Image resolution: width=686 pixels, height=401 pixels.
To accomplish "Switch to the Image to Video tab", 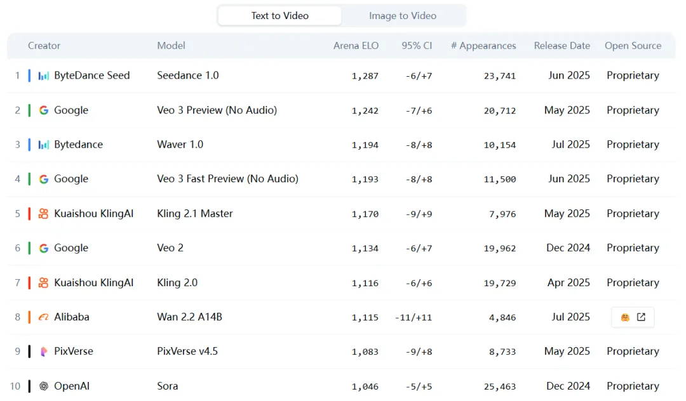I will (403, 16).
